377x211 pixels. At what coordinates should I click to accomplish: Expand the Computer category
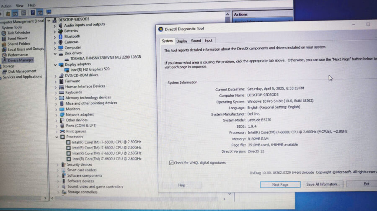point(54,48)
